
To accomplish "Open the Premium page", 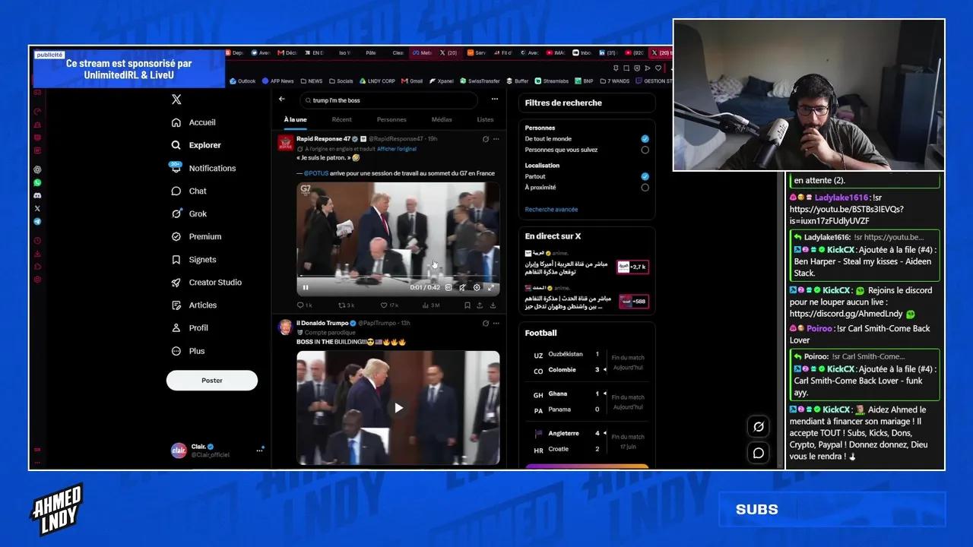I will coord(196,236).
